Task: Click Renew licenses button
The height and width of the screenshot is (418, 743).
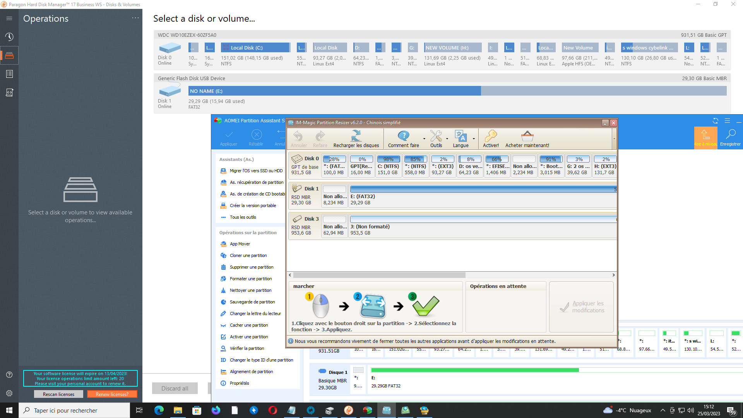Action: [x=112, y=394]
